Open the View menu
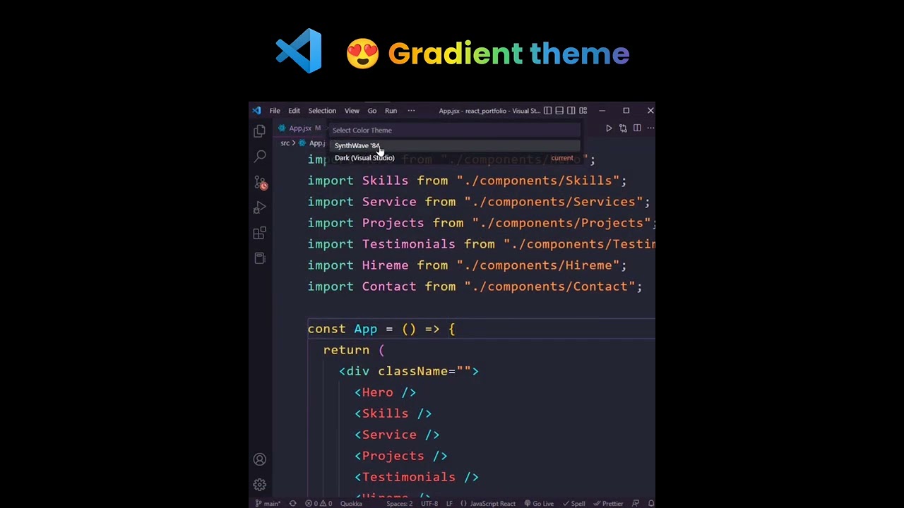 point(352,111)
